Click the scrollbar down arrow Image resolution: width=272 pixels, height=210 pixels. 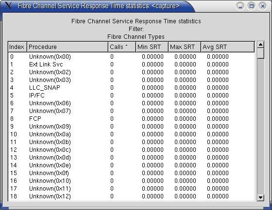pyautogui.click(x=260, y=197)
